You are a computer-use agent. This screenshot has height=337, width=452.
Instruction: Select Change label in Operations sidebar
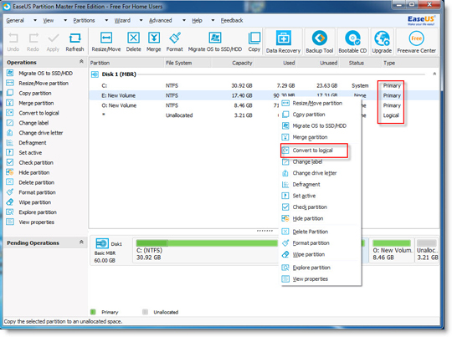[28, 123]
